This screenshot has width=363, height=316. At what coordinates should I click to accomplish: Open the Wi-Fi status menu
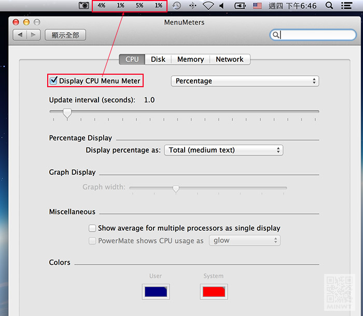pyautogui.click(x=208, y=6)
